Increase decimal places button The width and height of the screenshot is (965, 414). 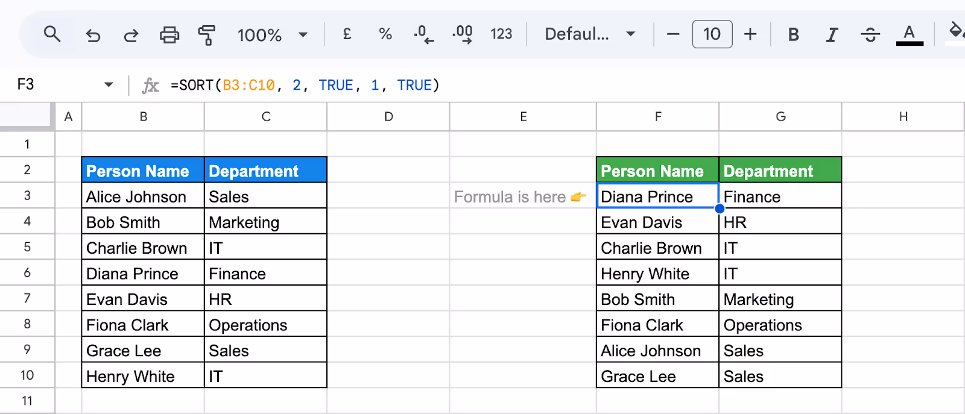pyautogui.click(x=463, y=34)
